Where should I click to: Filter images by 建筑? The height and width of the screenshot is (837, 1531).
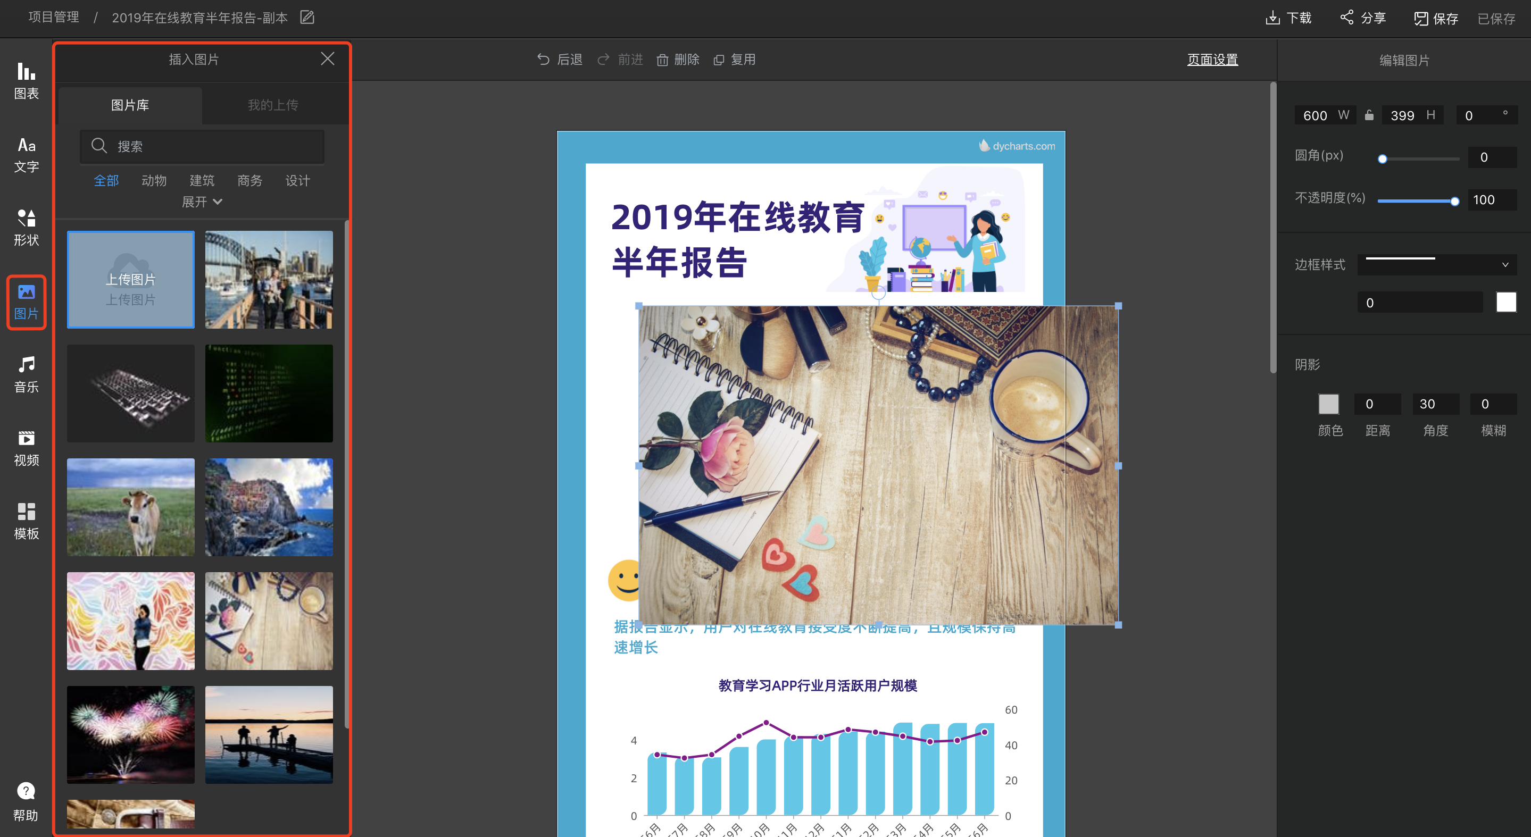point(202,181)
